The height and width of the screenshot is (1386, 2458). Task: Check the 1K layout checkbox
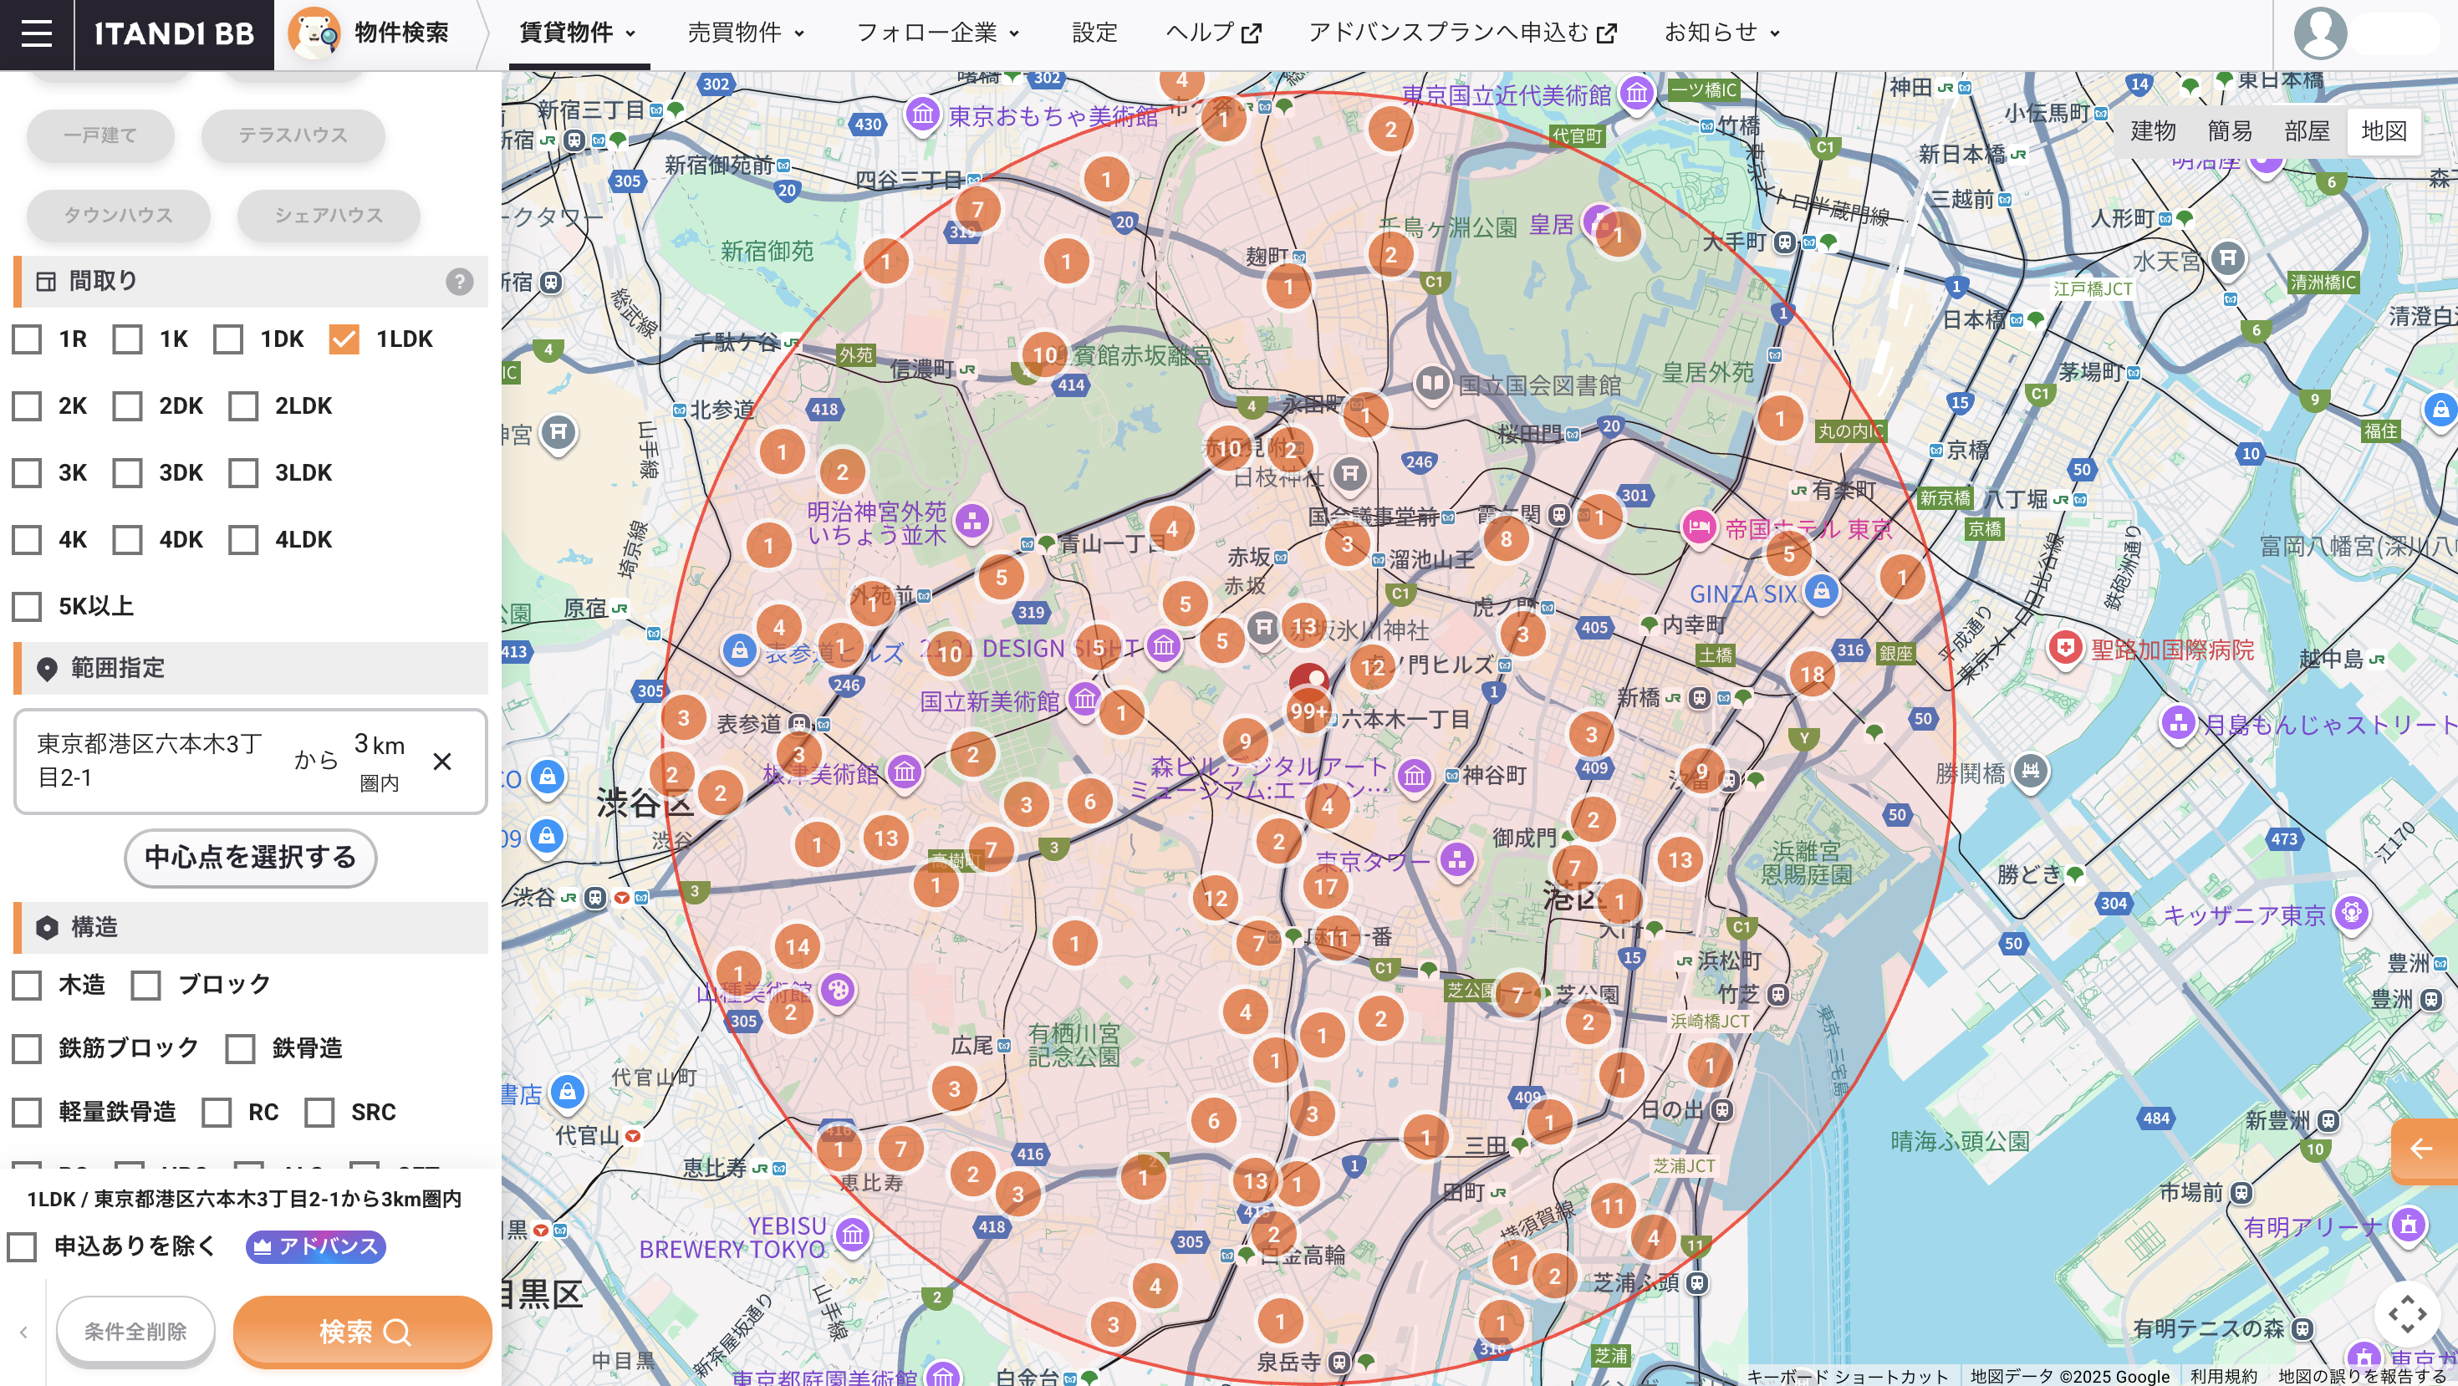tap(127, 339)
